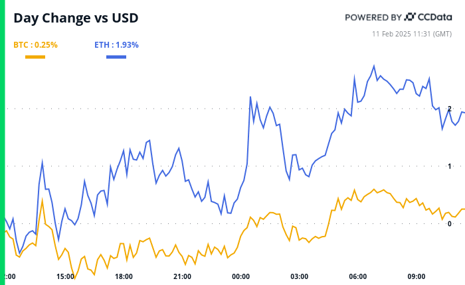Select the 'Day Change vs USD' title
This screenshot has width=465, height=285.
coord(76,18)
